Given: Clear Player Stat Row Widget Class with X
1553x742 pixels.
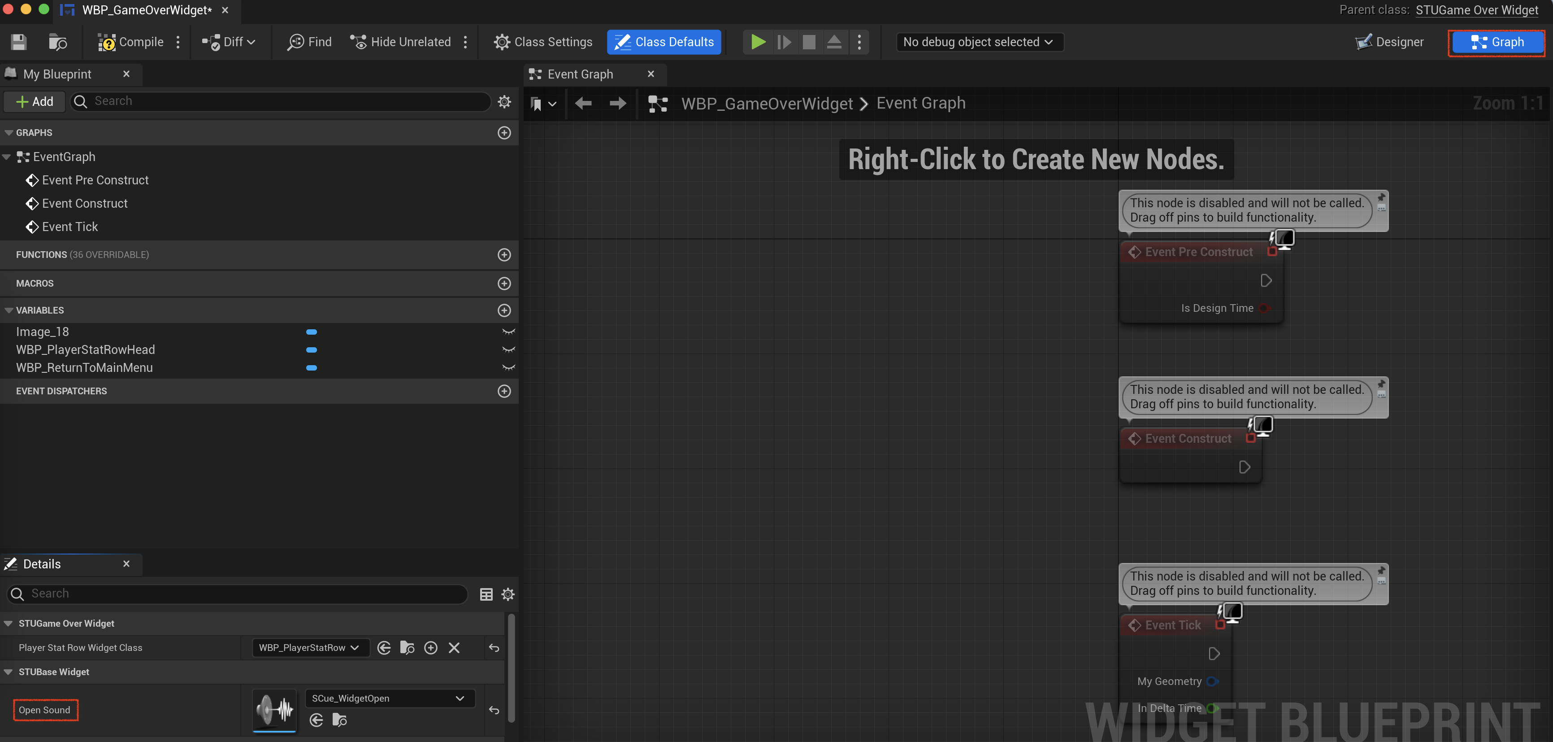Looking at the screenshot, I should click(454, 647).
